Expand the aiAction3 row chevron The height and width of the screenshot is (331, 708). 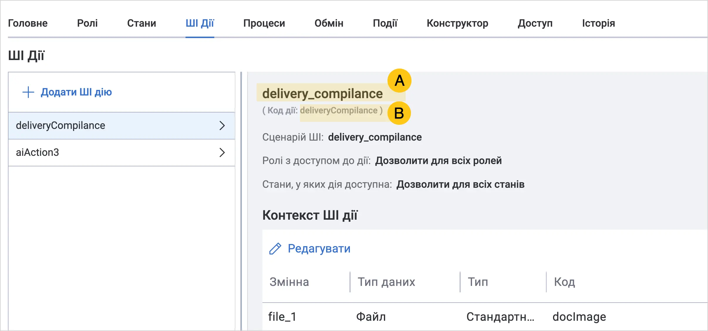[222, 153]
